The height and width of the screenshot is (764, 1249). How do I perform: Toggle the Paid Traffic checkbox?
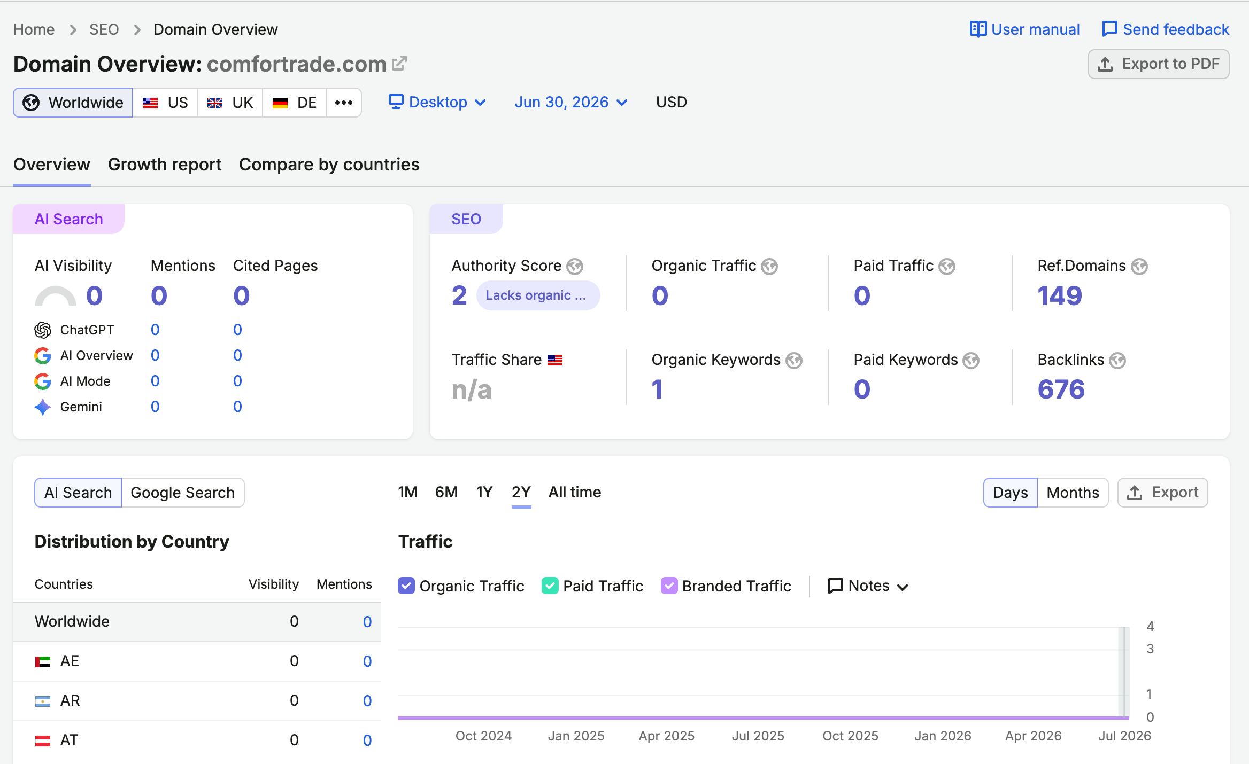tap(550, 586)
